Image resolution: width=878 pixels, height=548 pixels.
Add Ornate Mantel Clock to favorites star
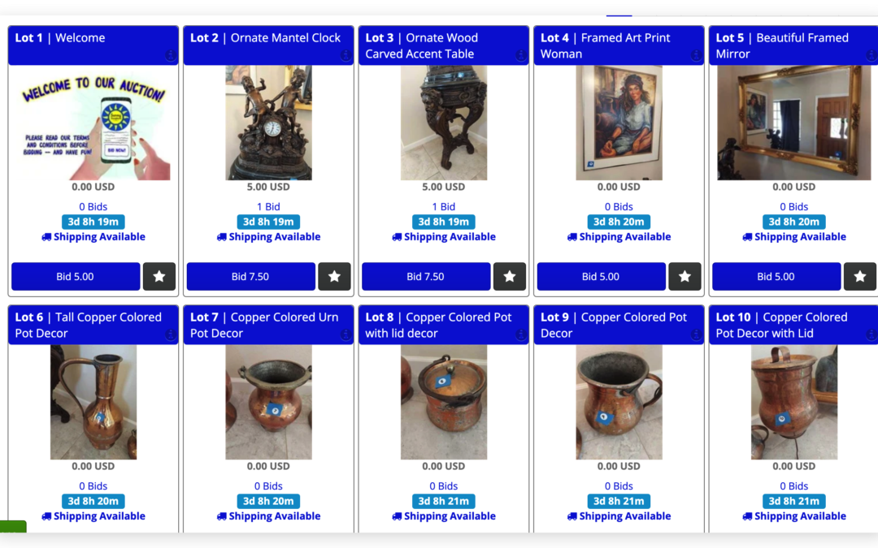click(334, 276)
